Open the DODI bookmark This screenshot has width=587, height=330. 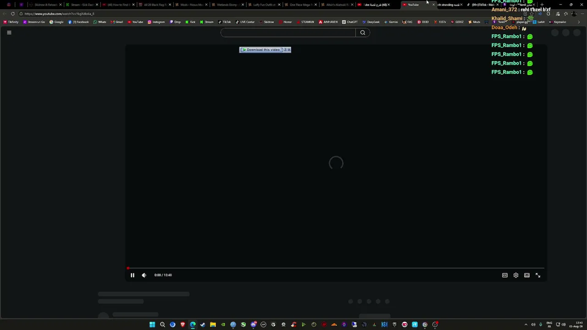423,22
